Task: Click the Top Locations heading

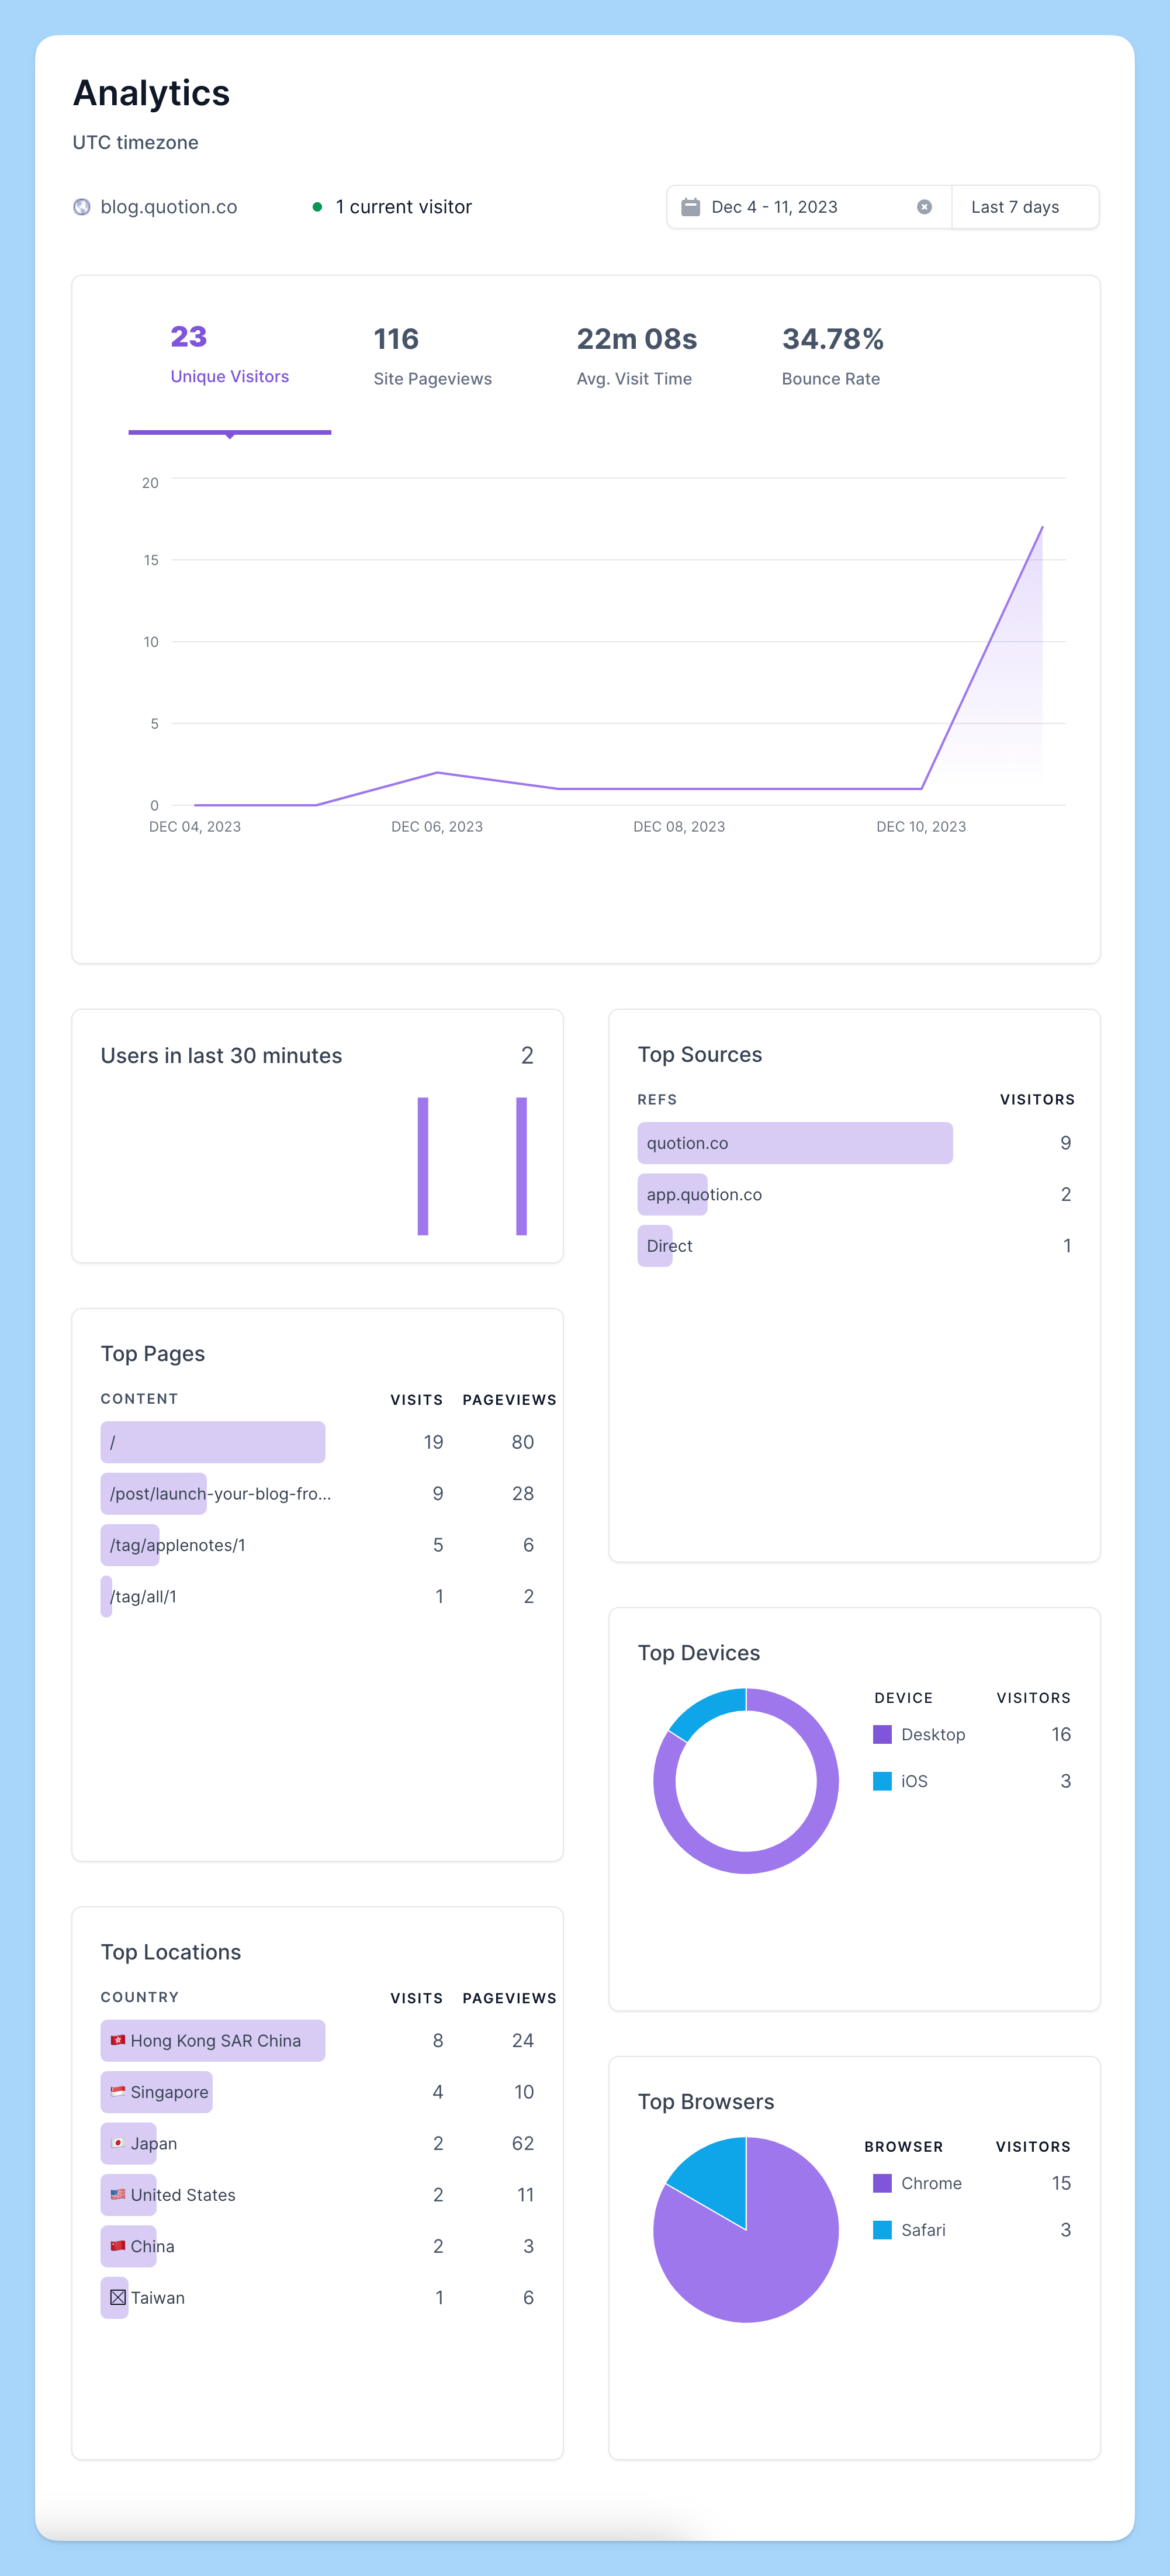Action: pos(171,1952)
